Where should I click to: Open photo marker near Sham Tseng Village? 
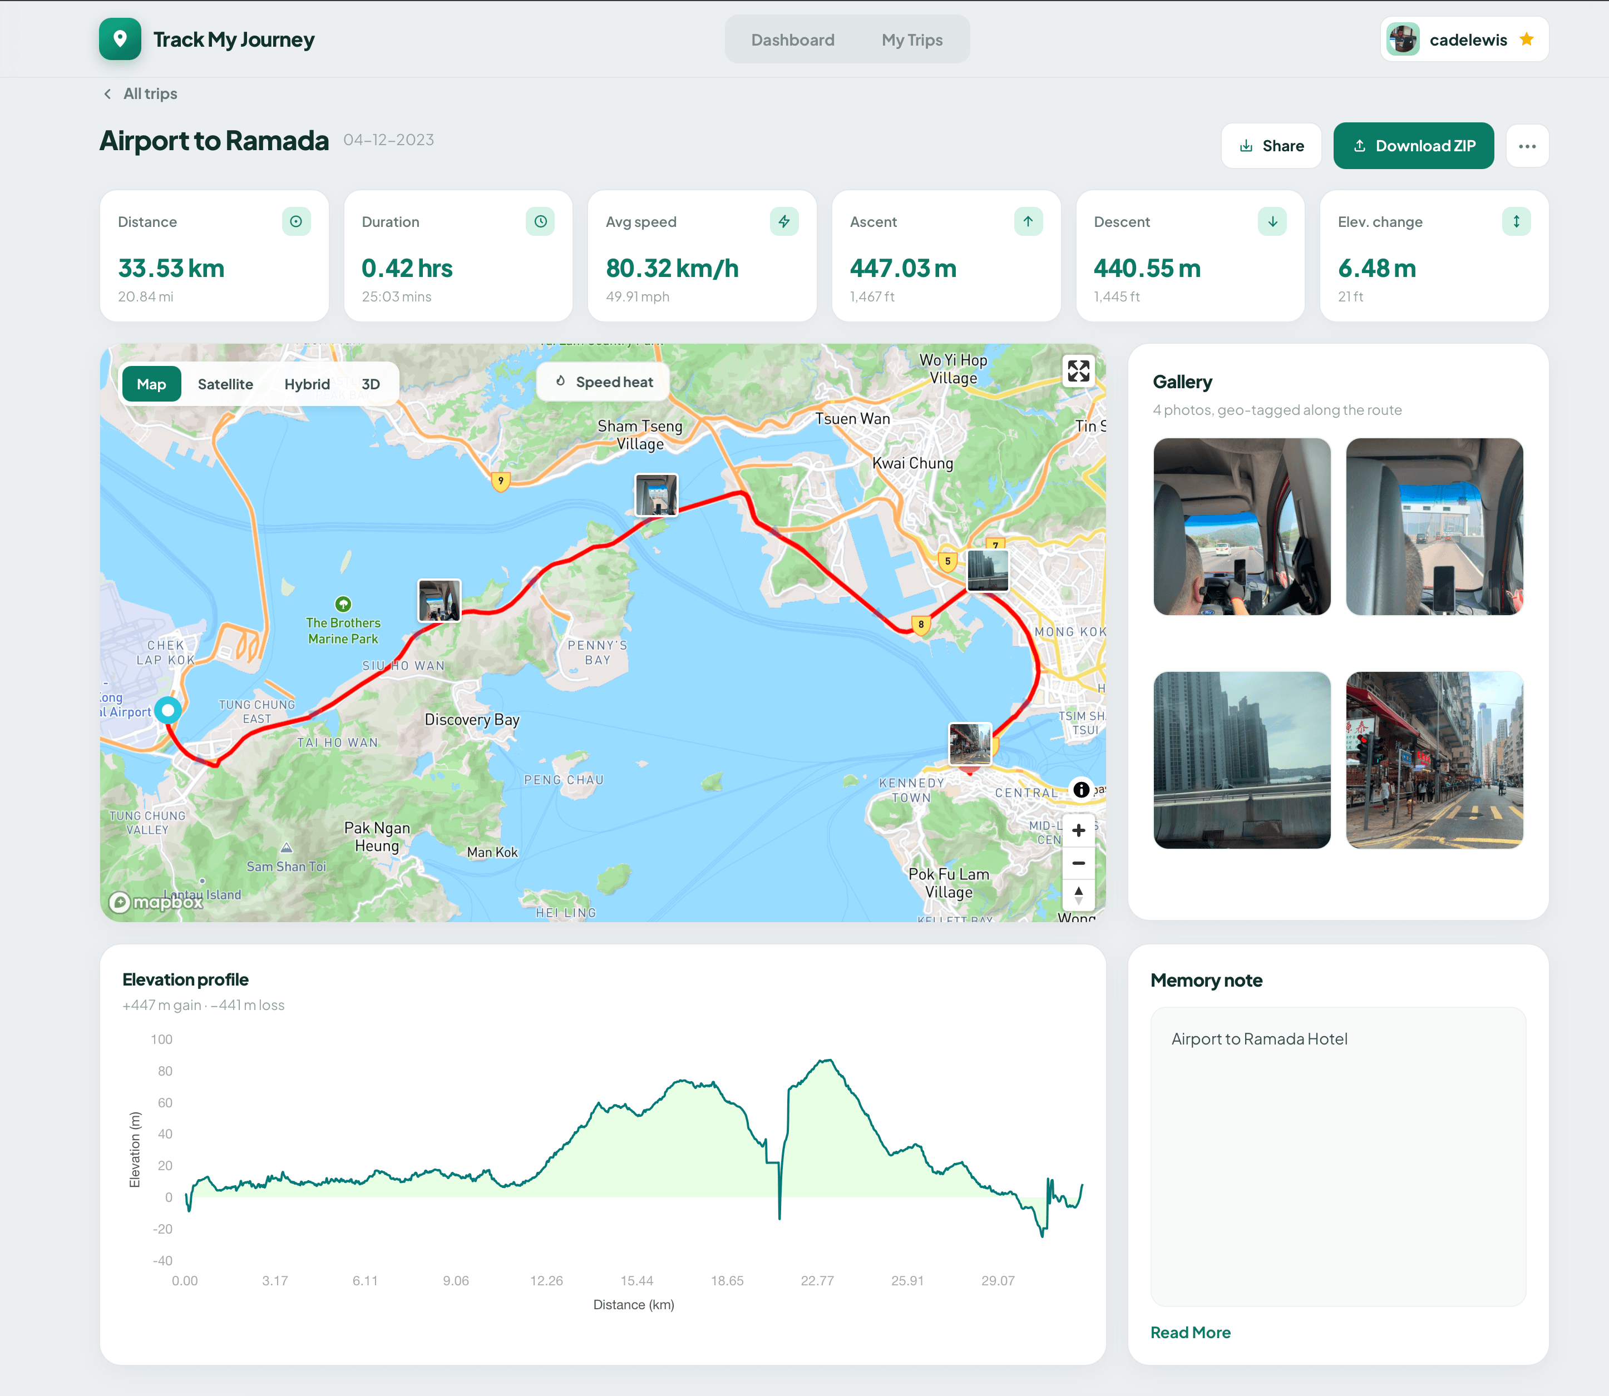coord(656,494)
